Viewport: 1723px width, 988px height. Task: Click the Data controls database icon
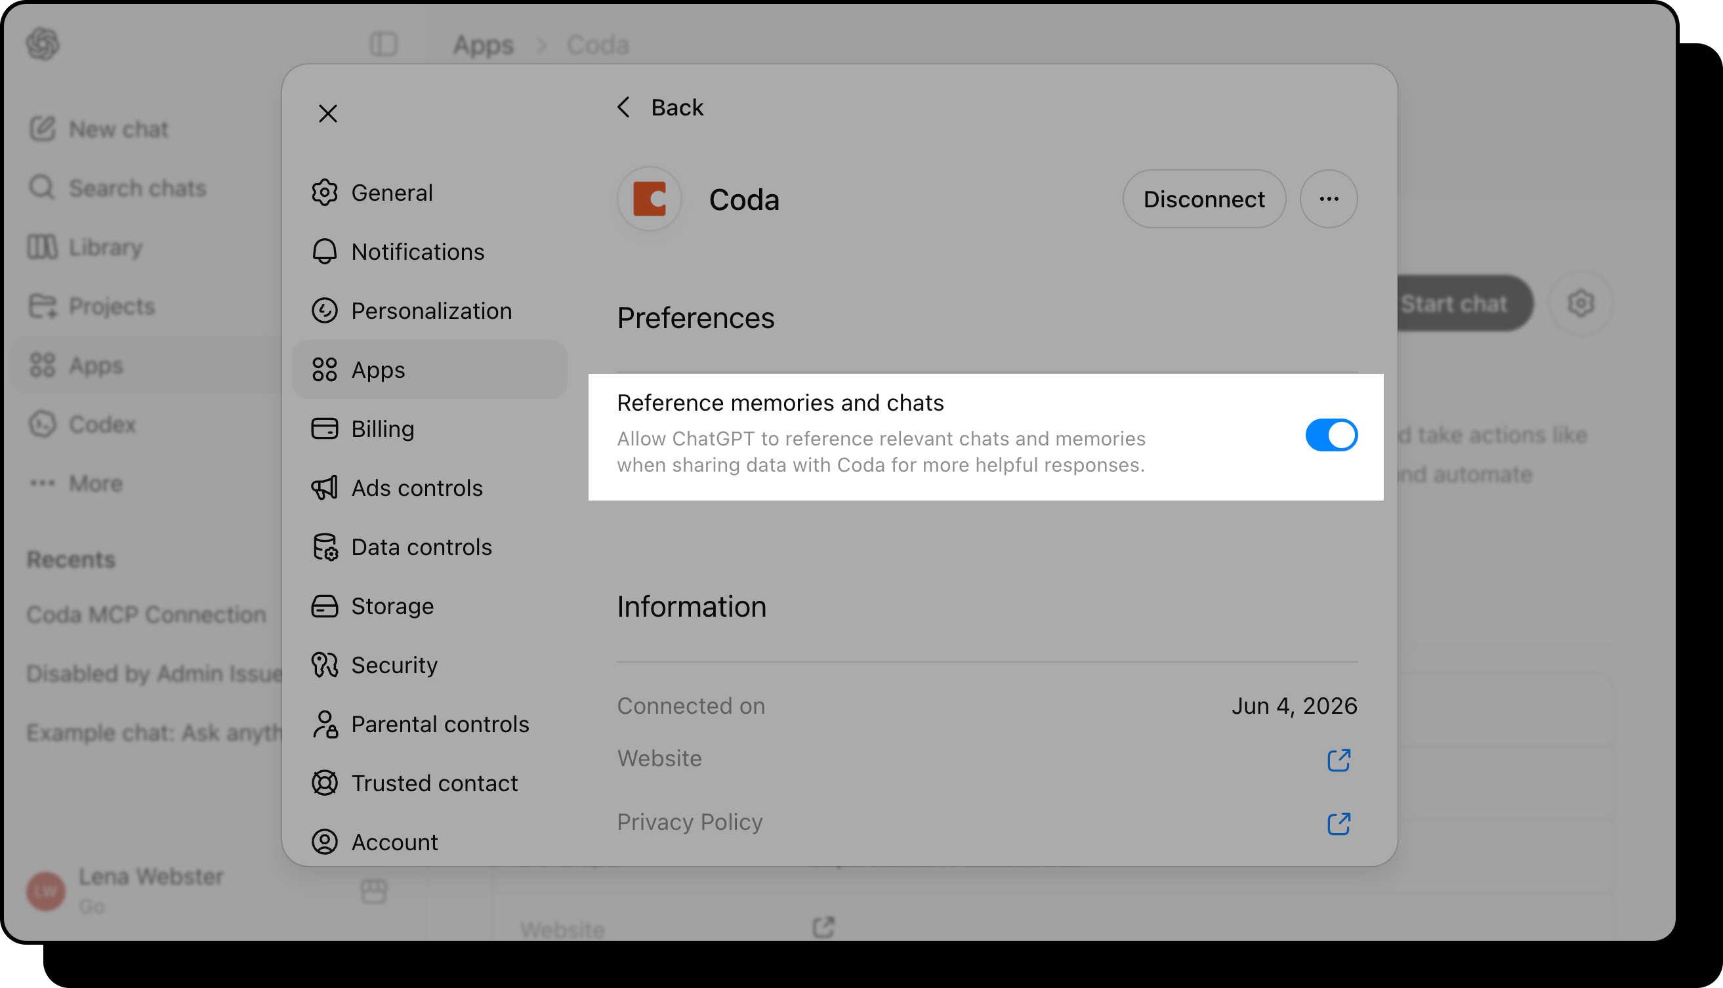(324, 547)
